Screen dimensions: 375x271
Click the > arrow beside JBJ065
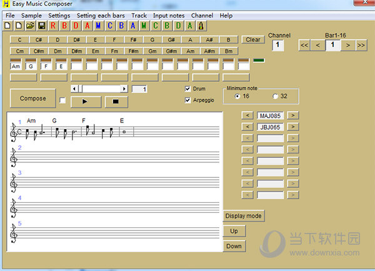coord(293,127)
